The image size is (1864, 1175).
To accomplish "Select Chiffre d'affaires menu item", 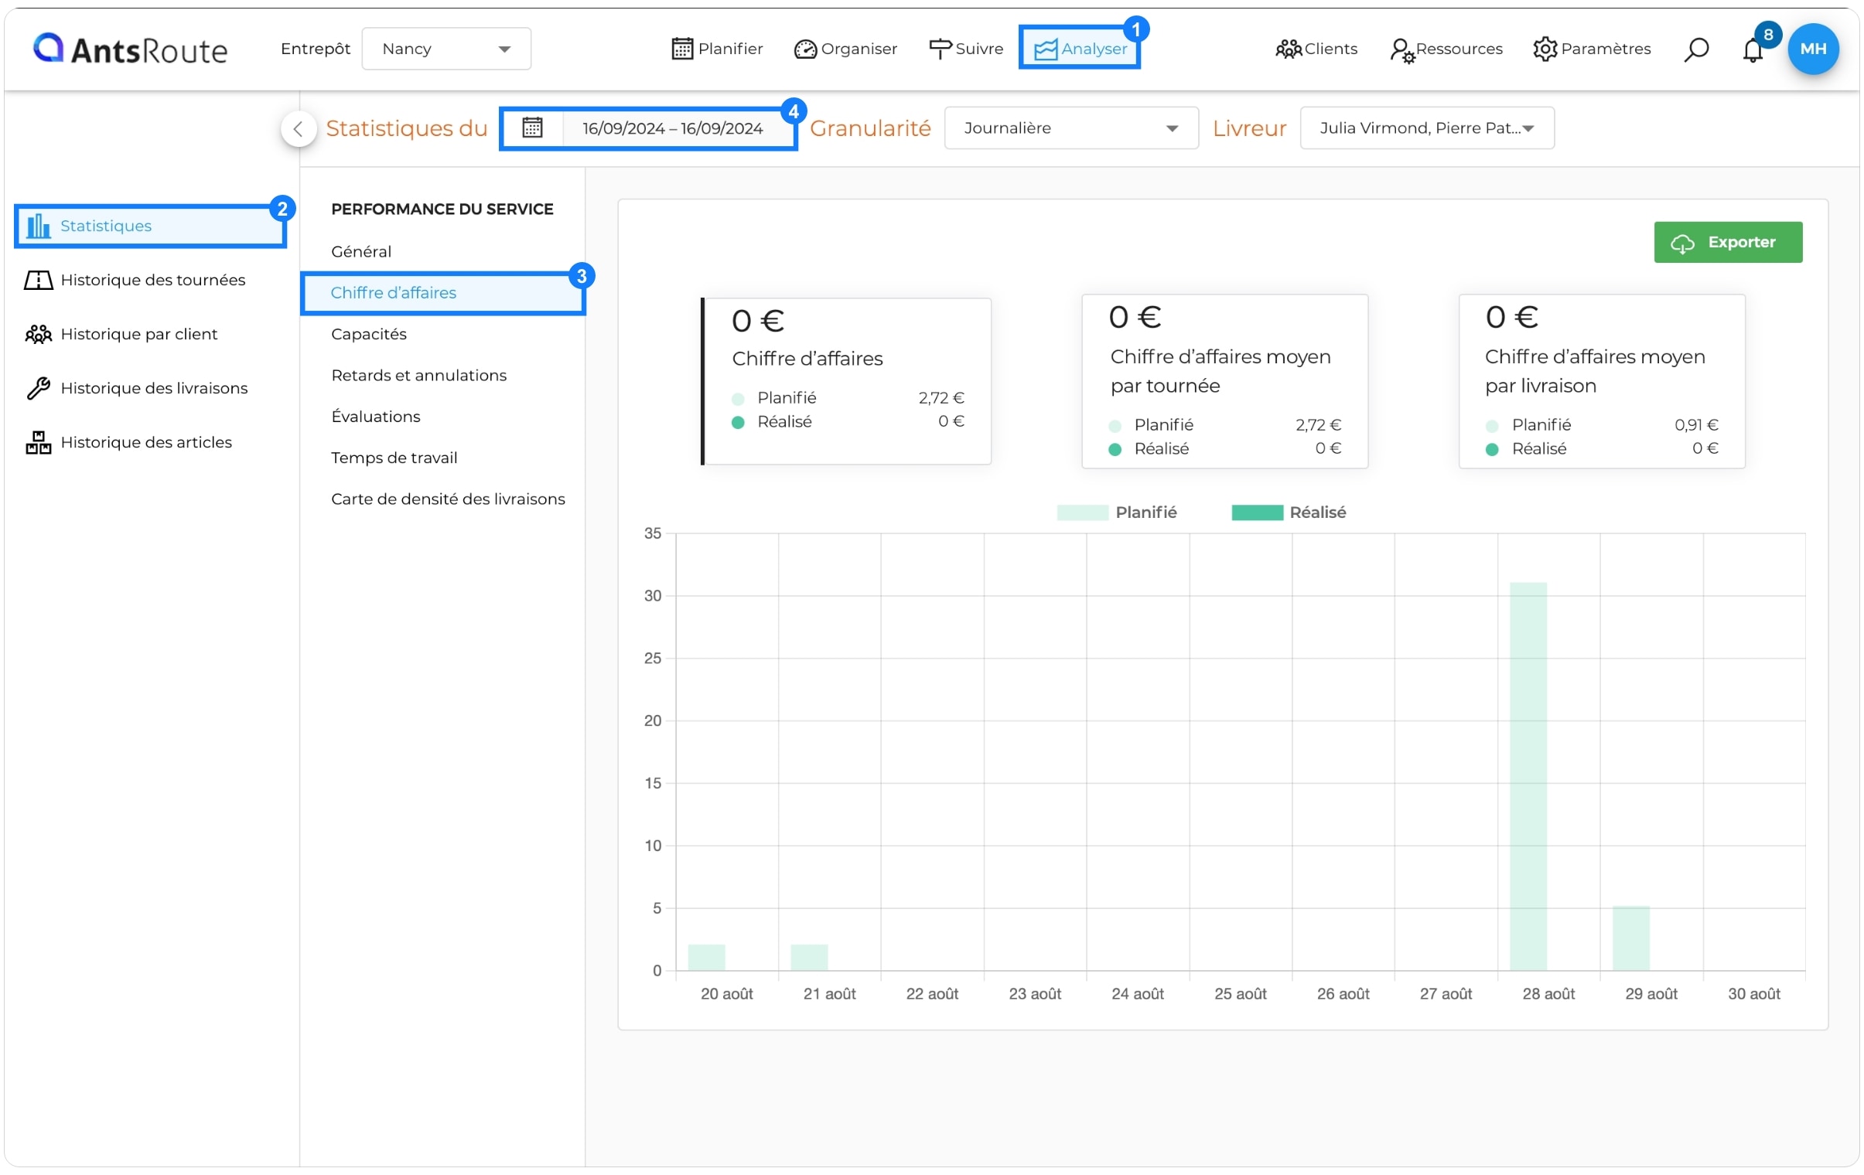I will pyautogui.click(x=442, y=293).
